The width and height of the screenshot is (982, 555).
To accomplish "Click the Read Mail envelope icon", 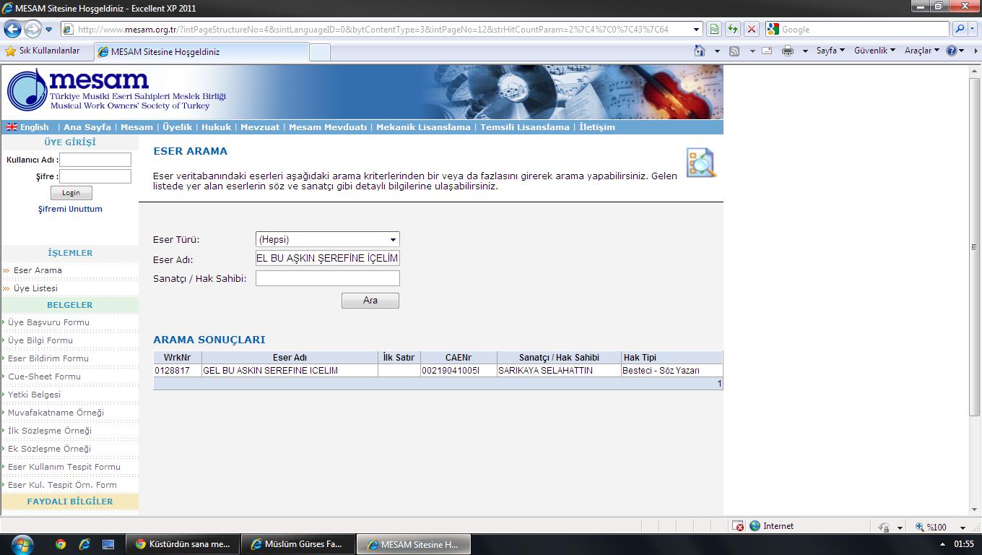I will click(767, 51).
